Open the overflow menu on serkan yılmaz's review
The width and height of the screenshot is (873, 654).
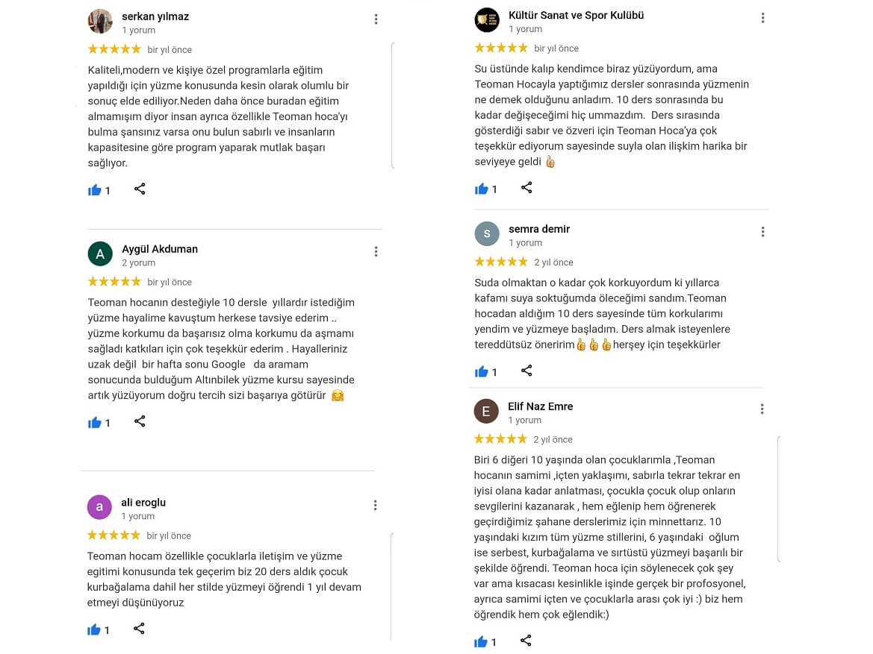coord(376,19)
